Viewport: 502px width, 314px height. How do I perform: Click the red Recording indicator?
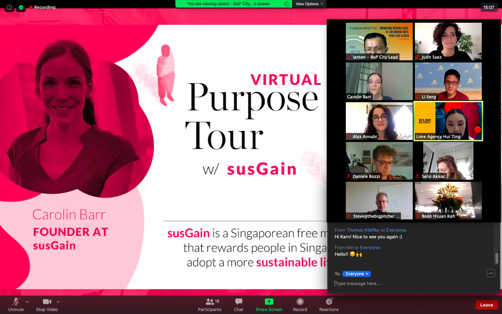(43, 7)
